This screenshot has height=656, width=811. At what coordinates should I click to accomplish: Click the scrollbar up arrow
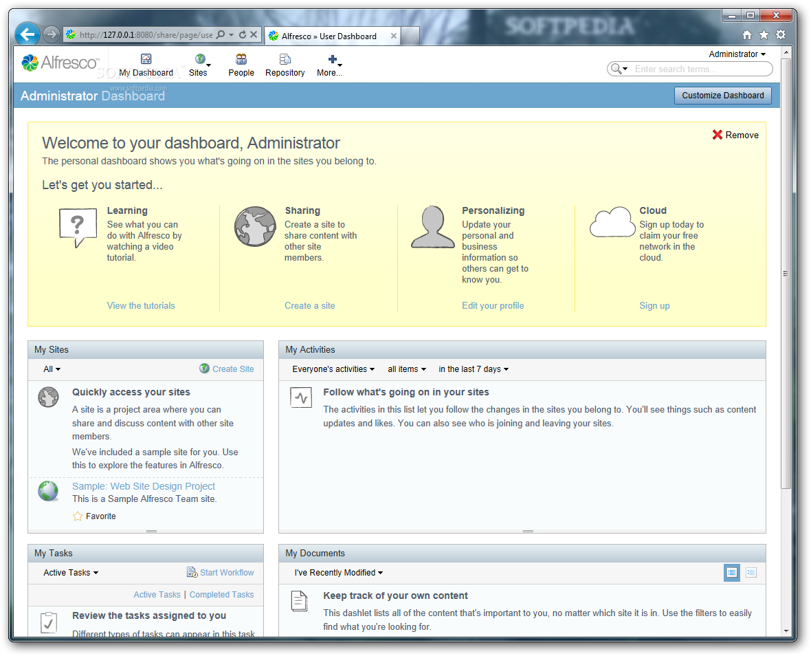click(786, 53)
